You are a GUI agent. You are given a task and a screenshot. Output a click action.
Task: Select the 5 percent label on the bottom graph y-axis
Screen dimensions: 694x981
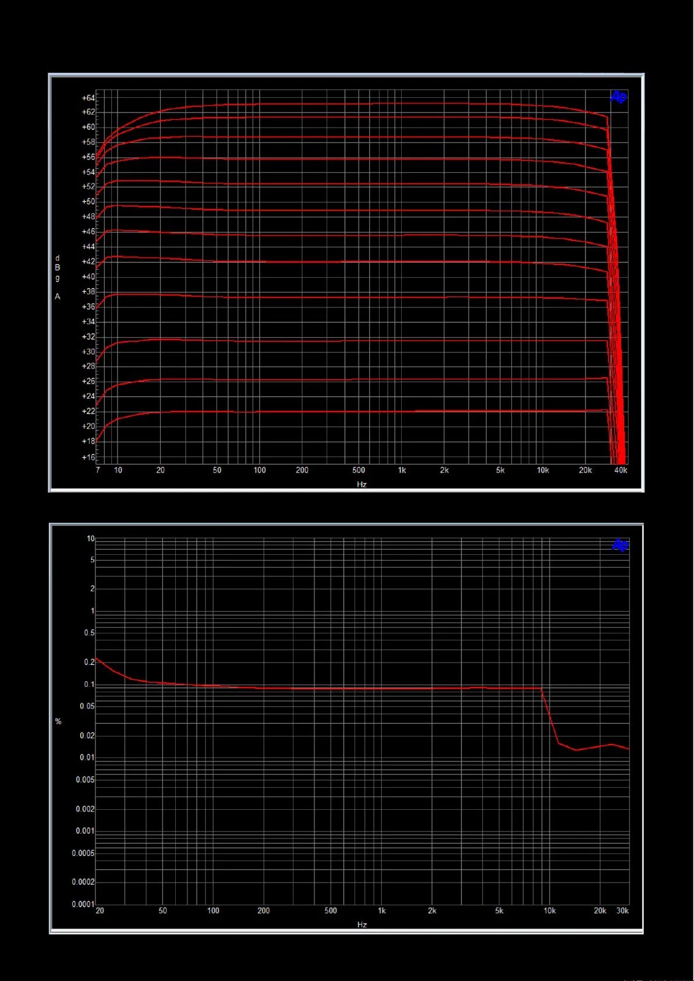[x=93, y=560]
